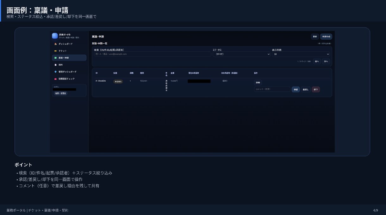Click the green checkmark 稟議・申請 icon
386x215 pixels.
(x=55, y=58)
